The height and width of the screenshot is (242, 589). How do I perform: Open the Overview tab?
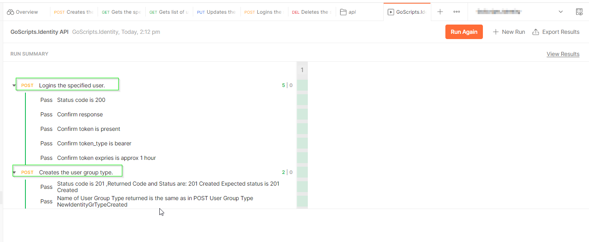[23, 12]
